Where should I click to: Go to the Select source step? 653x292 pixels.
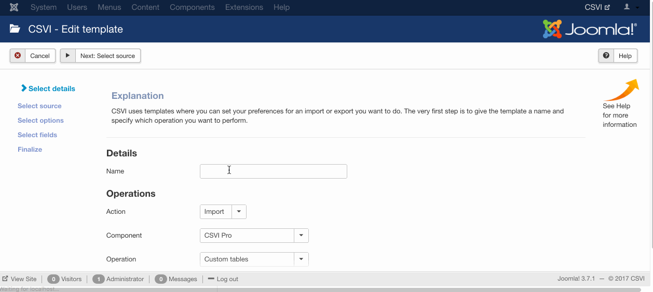[39, 106]
